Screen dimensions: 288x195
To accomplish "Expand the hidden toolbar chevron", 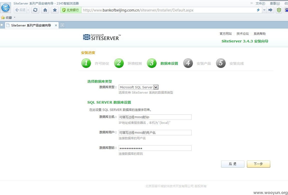I will pyautogui.click(x=251, y=3).
